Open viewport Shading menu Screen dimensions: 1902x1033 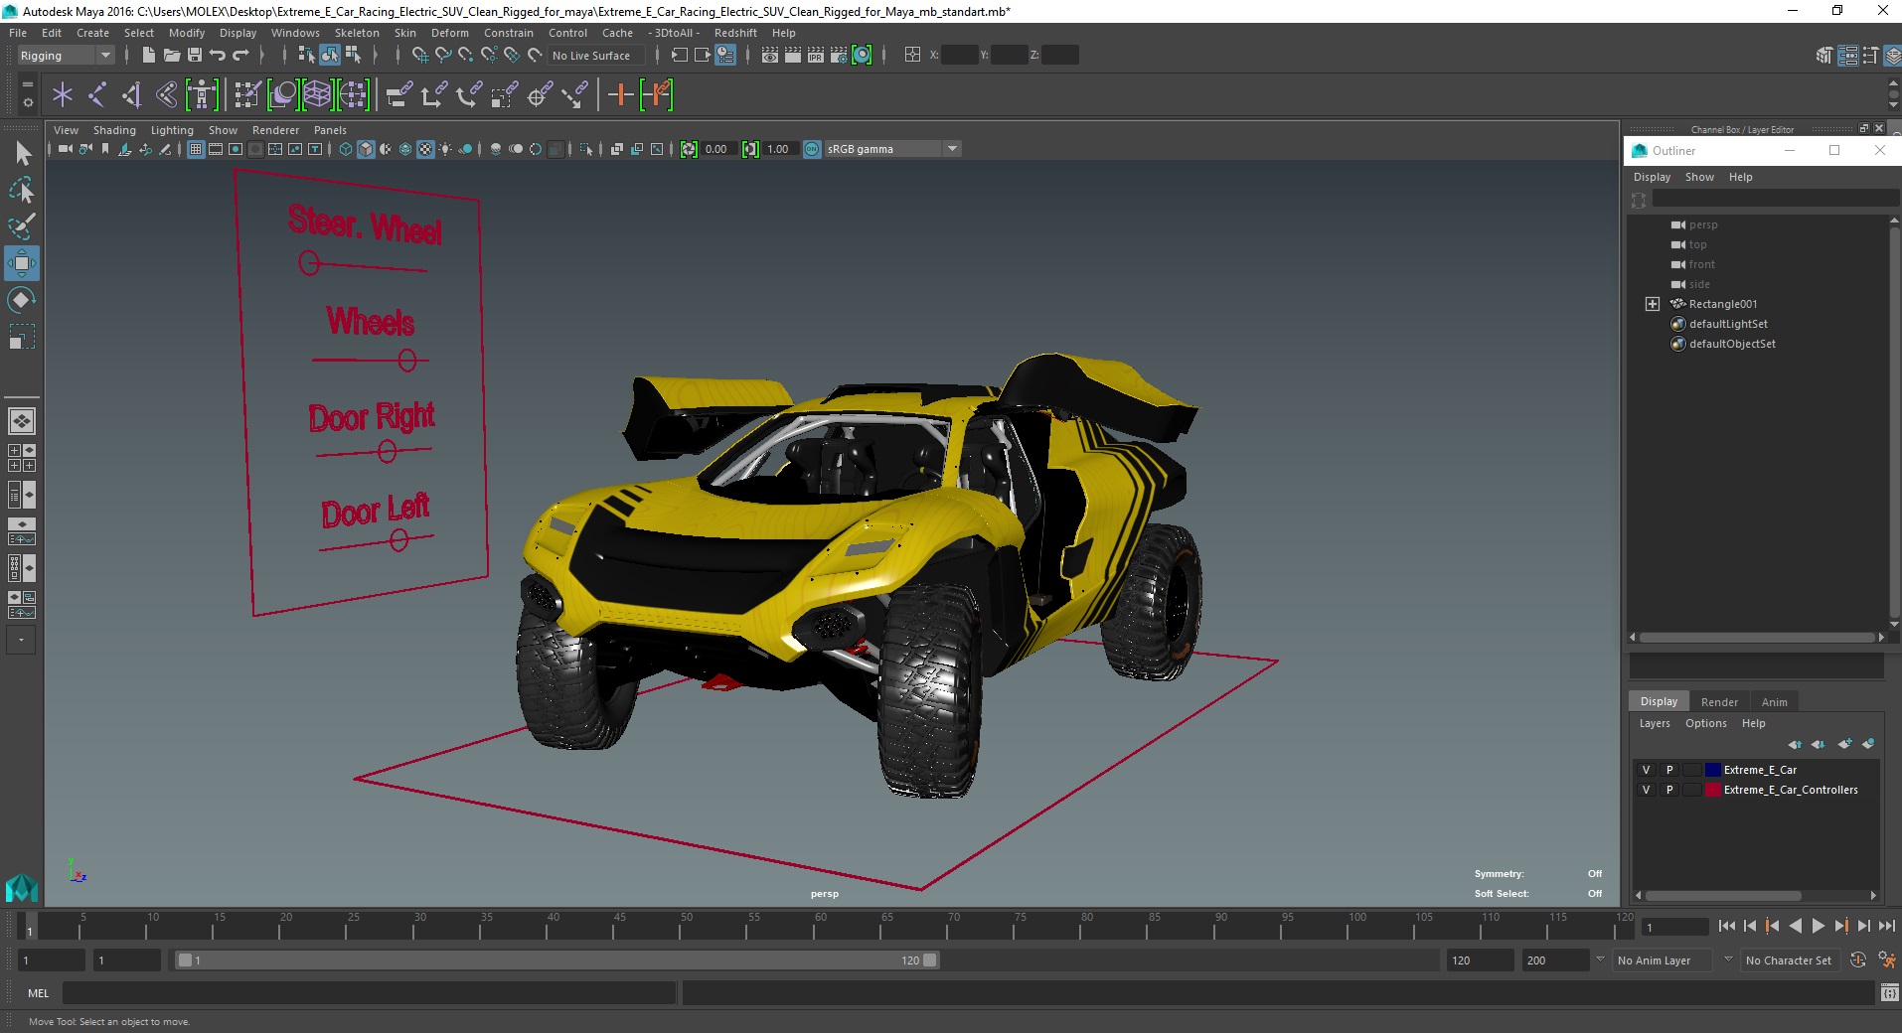[x=114, y=130]
